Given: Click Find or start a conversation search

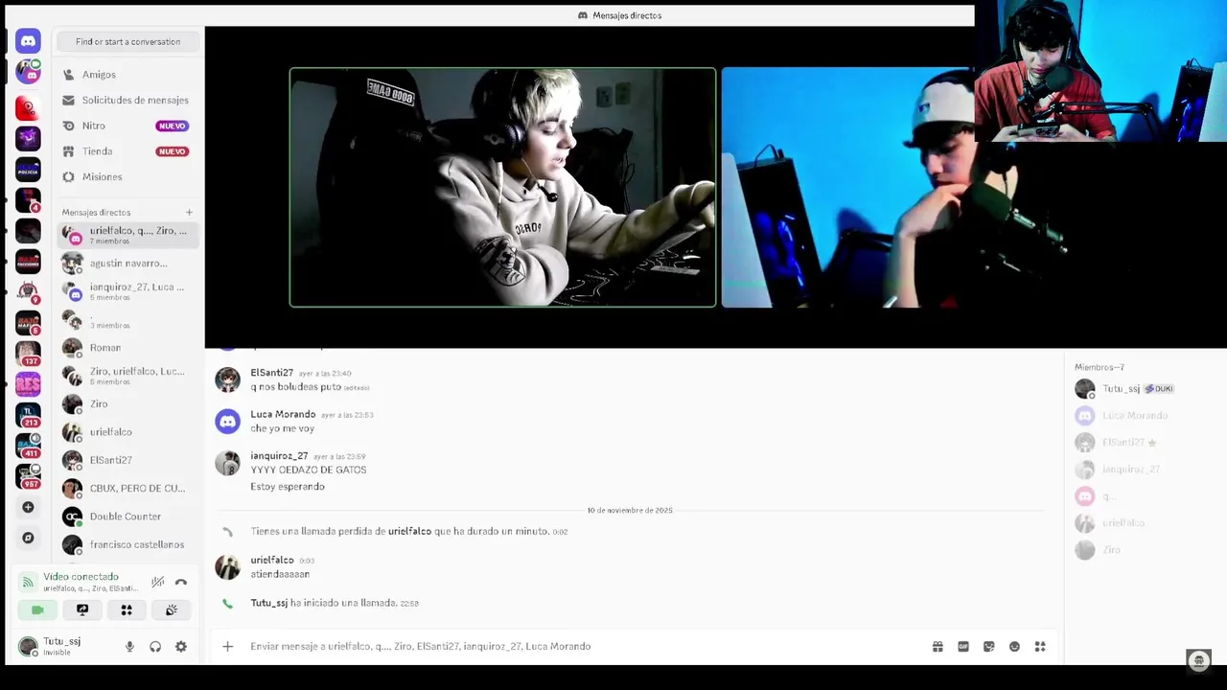Looking at the screenshot, I should [x=127, y=41].
